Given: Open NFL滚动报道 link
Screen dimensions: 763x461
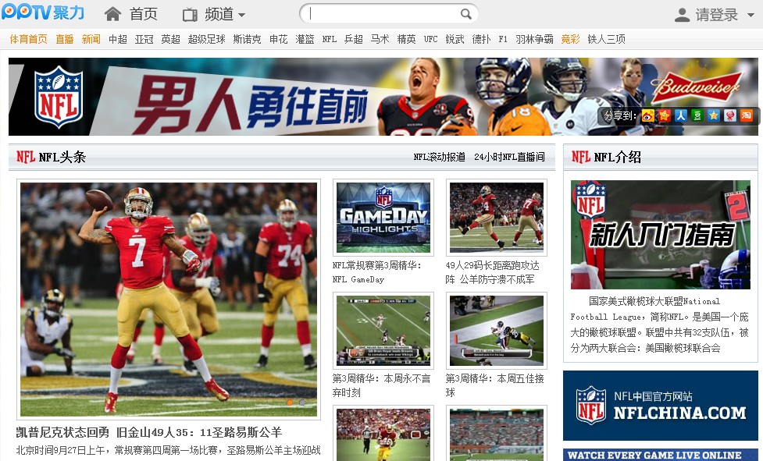Looking at the screenshot, I should coord(440,157).
